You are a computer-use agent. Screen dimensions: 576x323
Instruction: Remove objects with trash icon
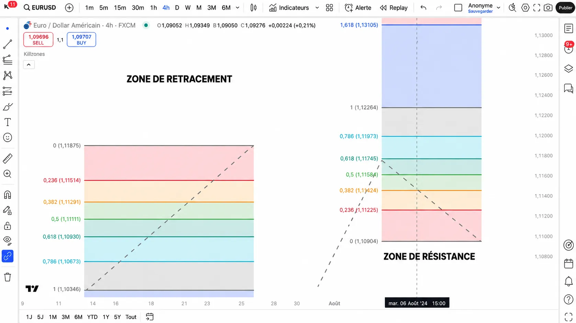click(8, 277)
